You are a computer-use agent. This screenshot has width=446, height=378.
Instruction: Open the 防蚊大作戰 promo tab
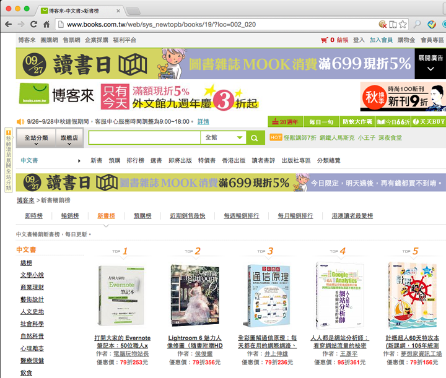pyautogui.click(x=357, y=122)
